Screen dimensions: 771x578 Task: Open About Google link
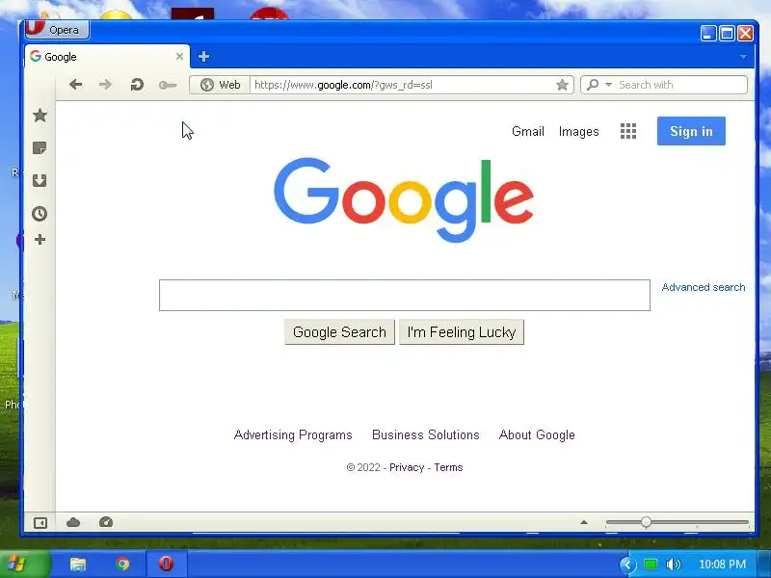537,435
